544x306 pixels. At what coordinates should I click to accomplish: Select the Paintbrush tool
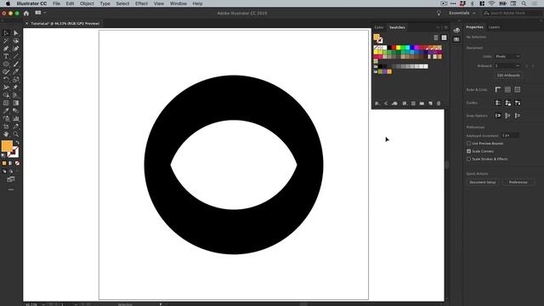[15, 65]
